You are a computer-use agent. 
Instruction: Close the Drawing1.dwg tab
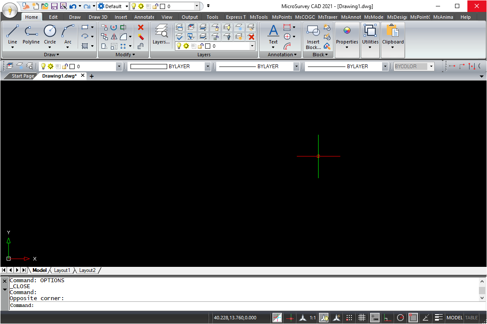(x=83, y=75)
